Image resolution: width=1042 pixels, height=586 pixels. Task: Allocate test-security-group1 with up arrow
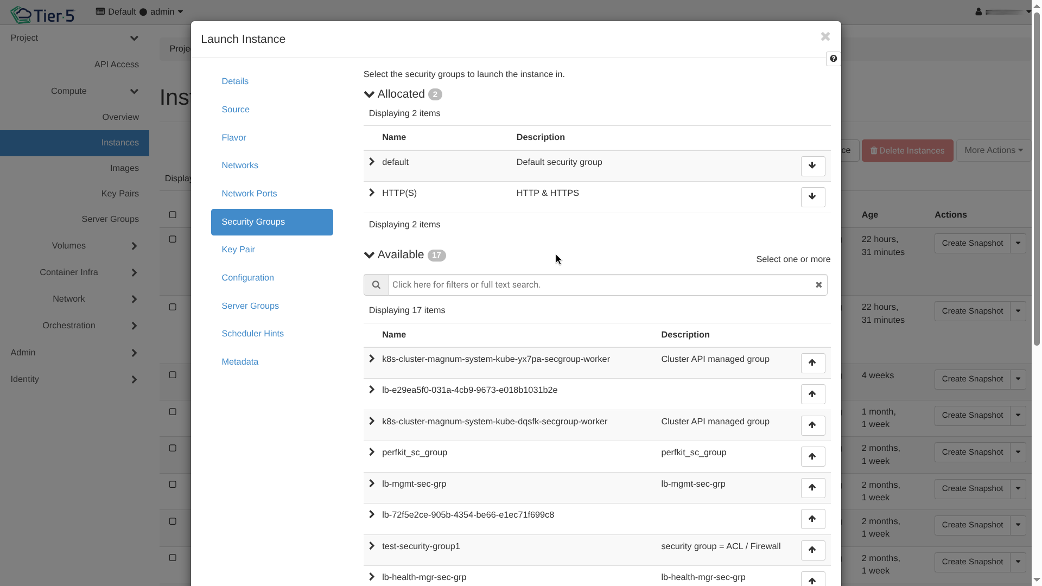pyautogui.click(x=812, y=550)
